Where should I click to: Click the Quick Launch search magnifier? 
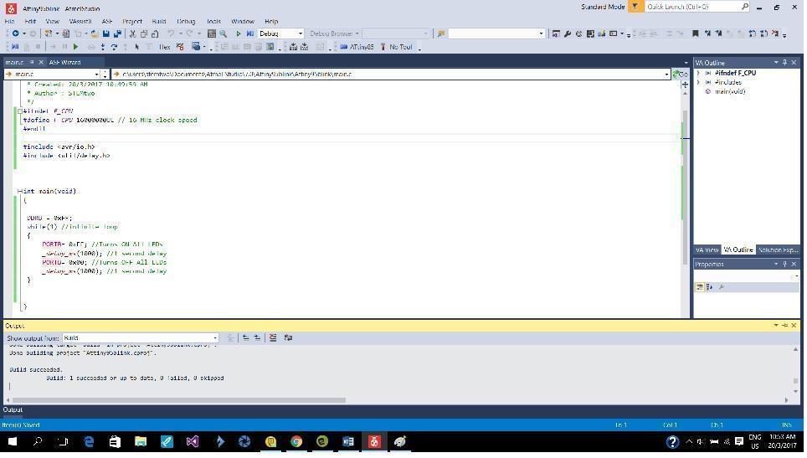click(745, 7)
